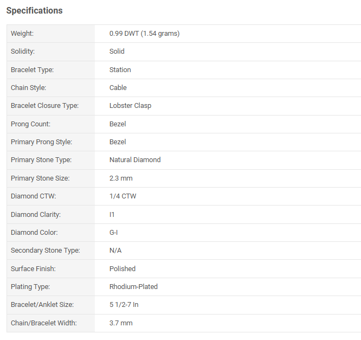Click the 1/4 CTW value

coord(123,196)
